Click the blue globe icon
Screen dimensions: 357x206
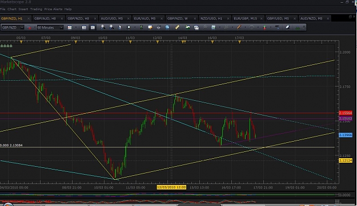167,27
